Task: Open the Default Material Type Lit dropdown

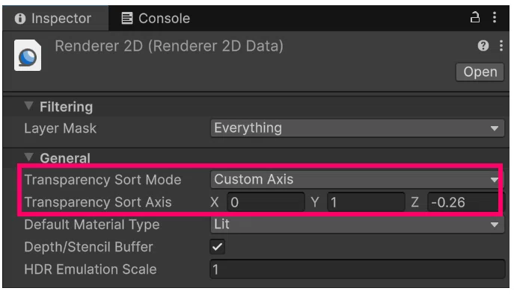Action: click(358, 225)
